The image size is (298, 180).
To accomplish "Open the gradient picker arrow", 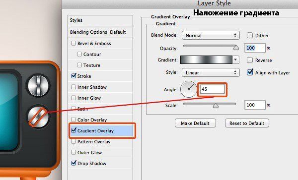I will point(235,60).
